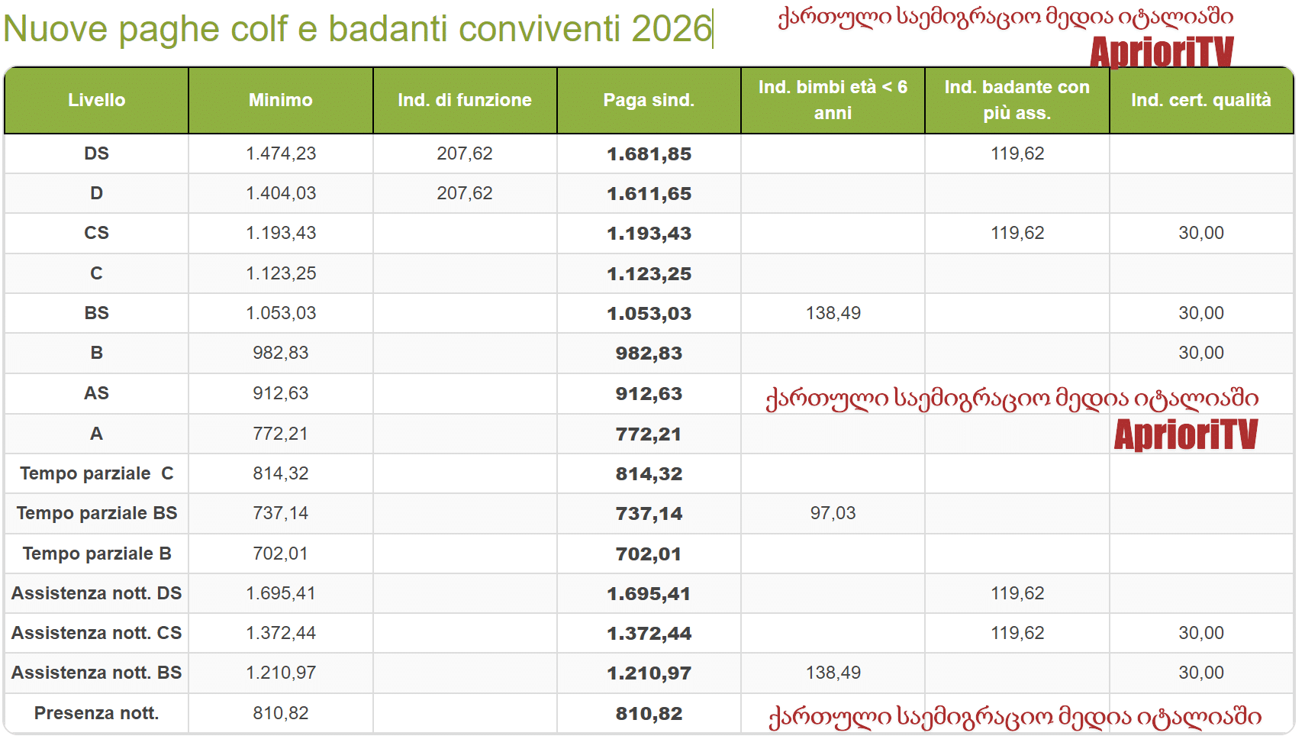This screenshot has width=1305, height=736.
Task: Click the bold 1.681,85 value in DS row
Action: tap(649, 154)
